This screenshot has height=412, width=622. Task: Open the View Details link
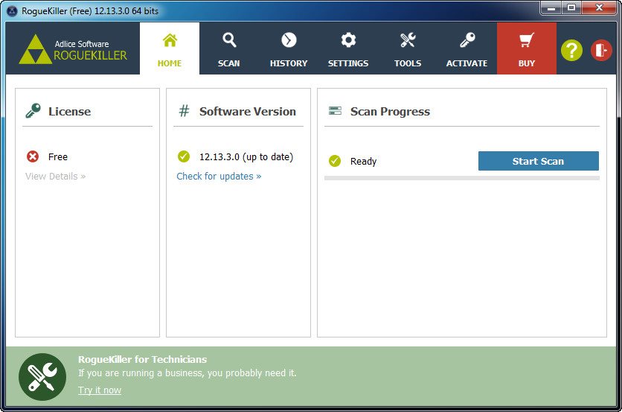tap(56, 177)
